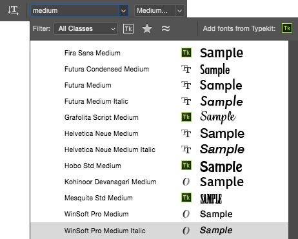Screen dimensions: 298x239
Task: Open the font style Medium dropdown
Action: coord(159,11)
